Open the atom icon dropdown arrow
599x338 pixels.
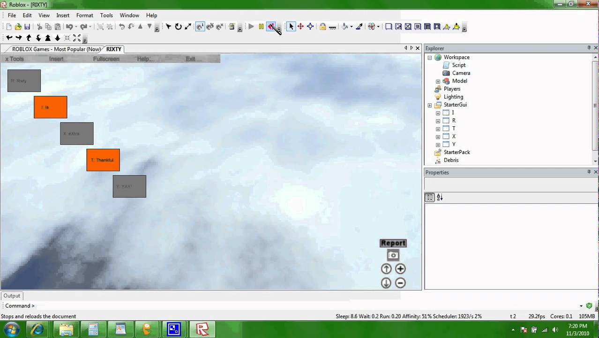point(378,27)
